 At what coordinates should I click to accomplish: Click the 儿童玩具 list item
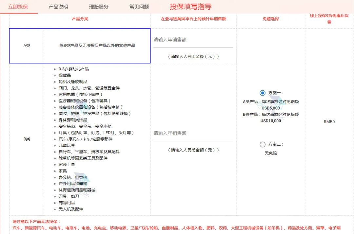[67, 146]
